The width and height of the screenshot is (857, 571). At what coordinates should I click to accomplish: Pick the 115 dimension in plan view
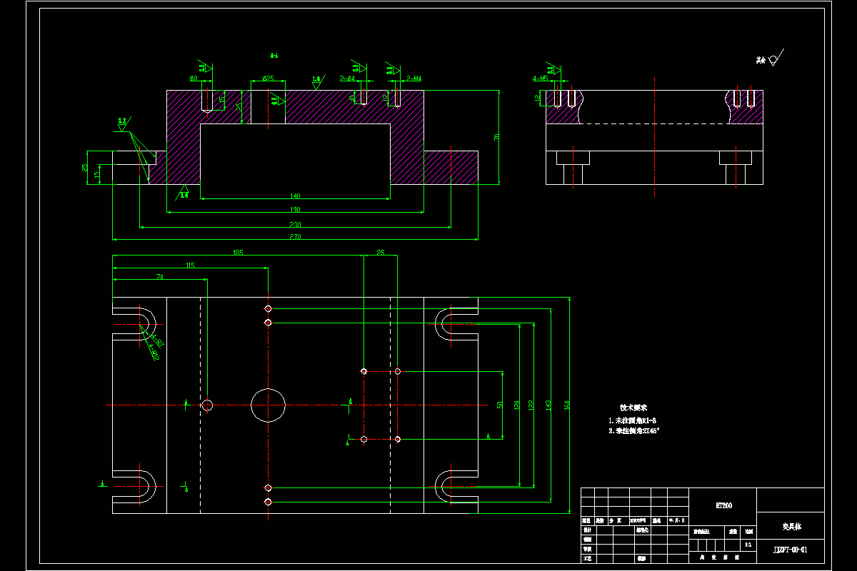(190, 266)
